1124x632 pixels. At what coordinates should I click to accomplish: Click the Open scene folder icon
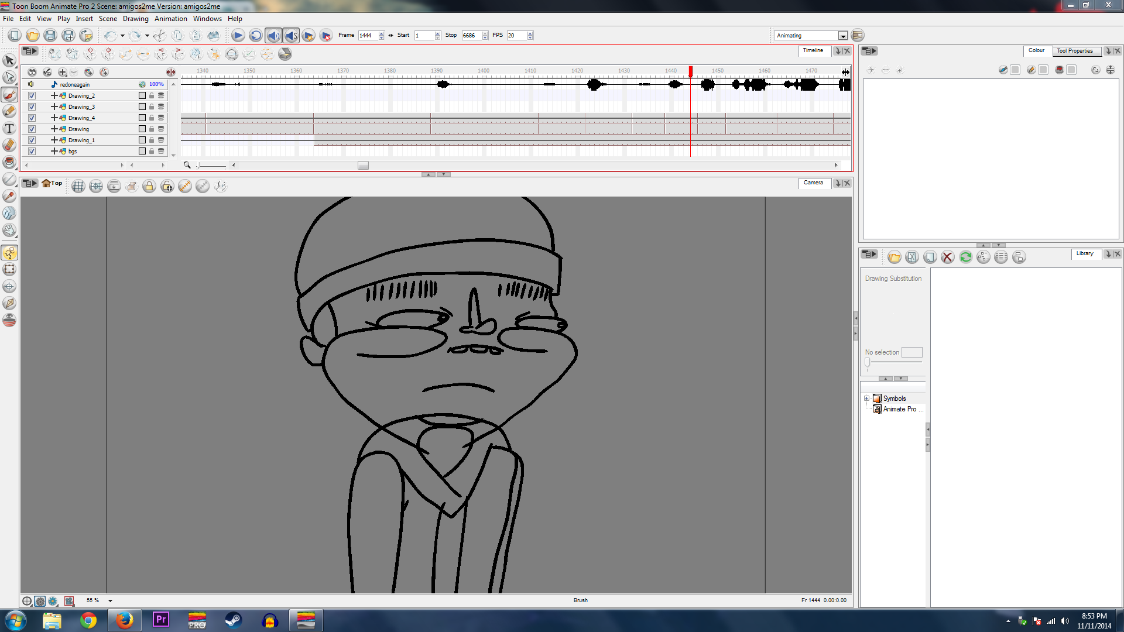33,36
